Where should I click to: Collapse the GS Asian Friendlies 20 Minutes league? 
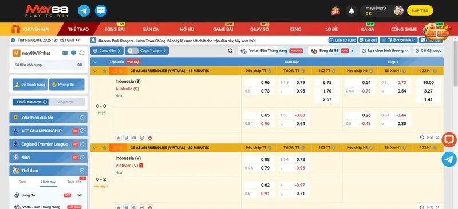point(94,148)
